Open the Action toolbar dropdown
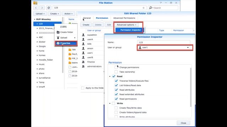 pos(68,14)
